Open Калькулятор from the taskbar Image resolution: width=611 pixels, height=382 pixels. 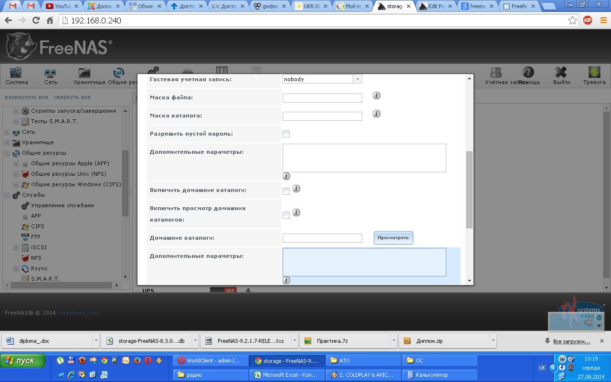pyautogui.click(x=439, y=375)
